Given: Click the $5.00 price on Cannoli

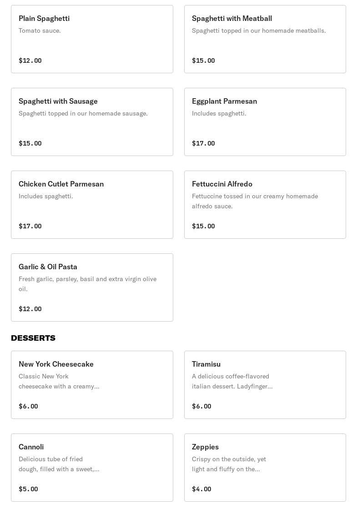Looking at the screenshot, I should point(28,489).
